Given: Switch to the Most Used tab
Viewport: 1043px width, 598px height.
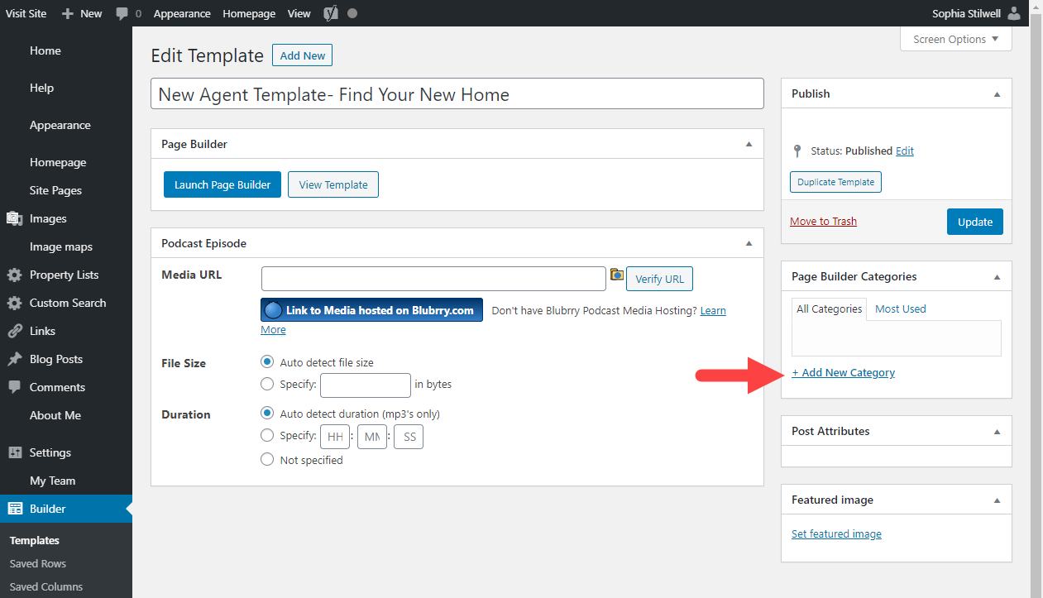Looking at the screenshot, I should [x=901, y=309].
